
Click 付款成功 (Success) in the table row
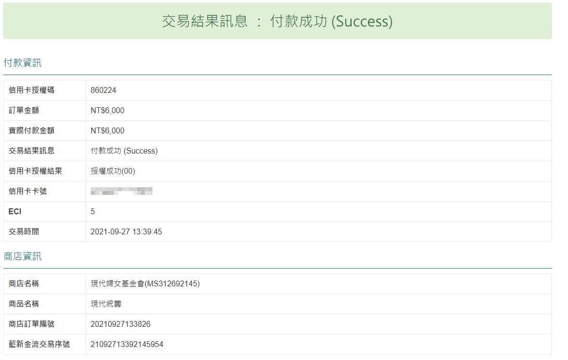click(x=124, y=151)
